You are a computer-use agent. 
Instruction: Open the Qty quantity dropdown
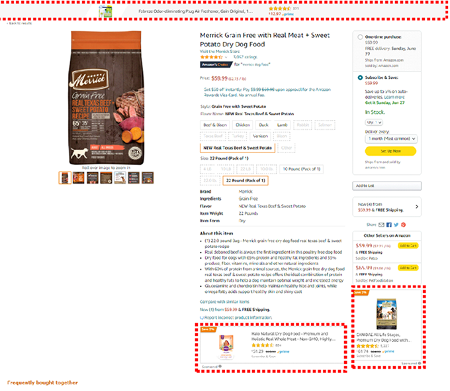374,122
